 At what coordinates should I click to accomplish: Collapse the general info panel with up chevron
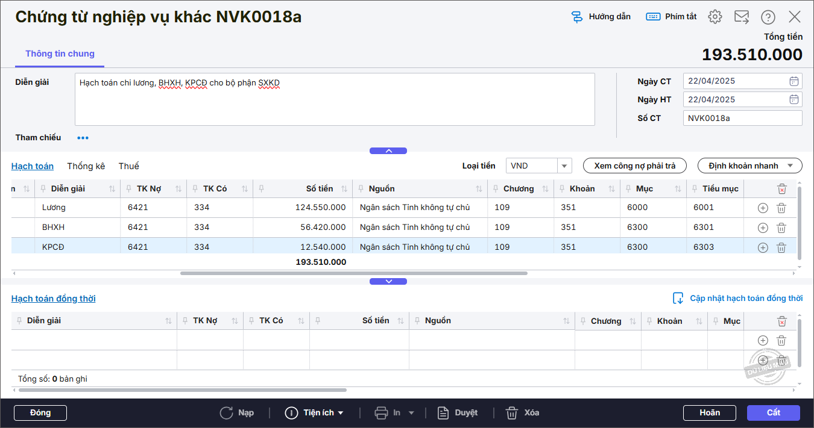tap(388, 151)
